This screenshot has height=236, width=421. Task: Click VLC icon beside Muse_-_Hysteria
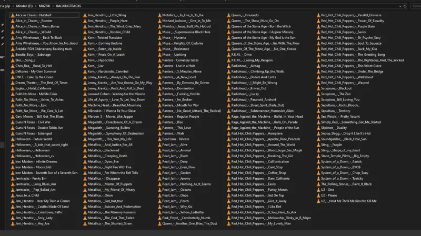pos(159,38)
